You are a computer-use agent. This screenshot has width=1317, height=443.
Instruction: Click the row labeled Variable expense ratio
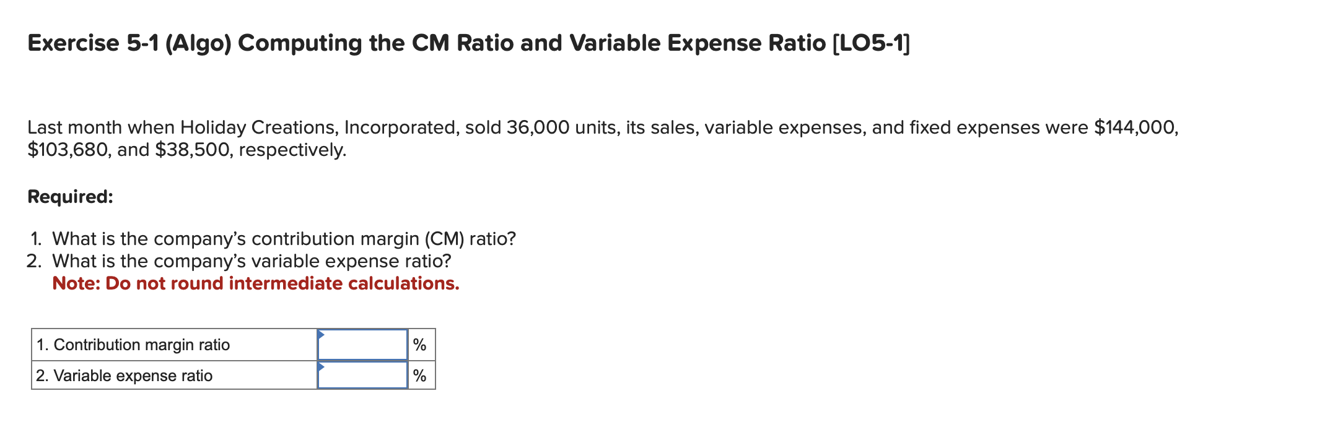pyautogui.click(x=124, y=375)
